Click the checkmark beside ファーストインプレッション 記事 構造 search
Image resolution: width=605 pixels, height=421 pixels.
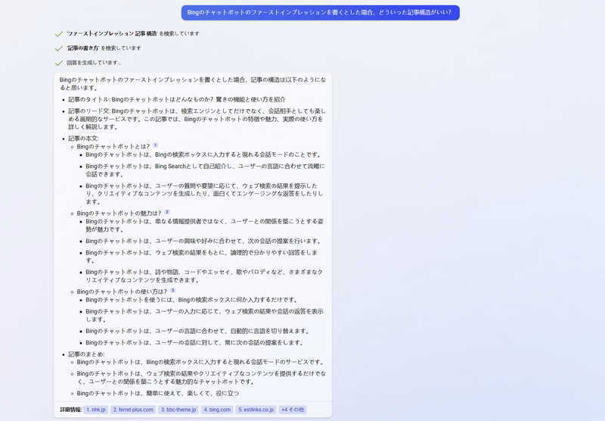(59, 34)
